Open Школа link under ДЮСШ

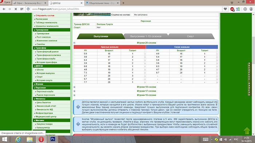(40, 70)
